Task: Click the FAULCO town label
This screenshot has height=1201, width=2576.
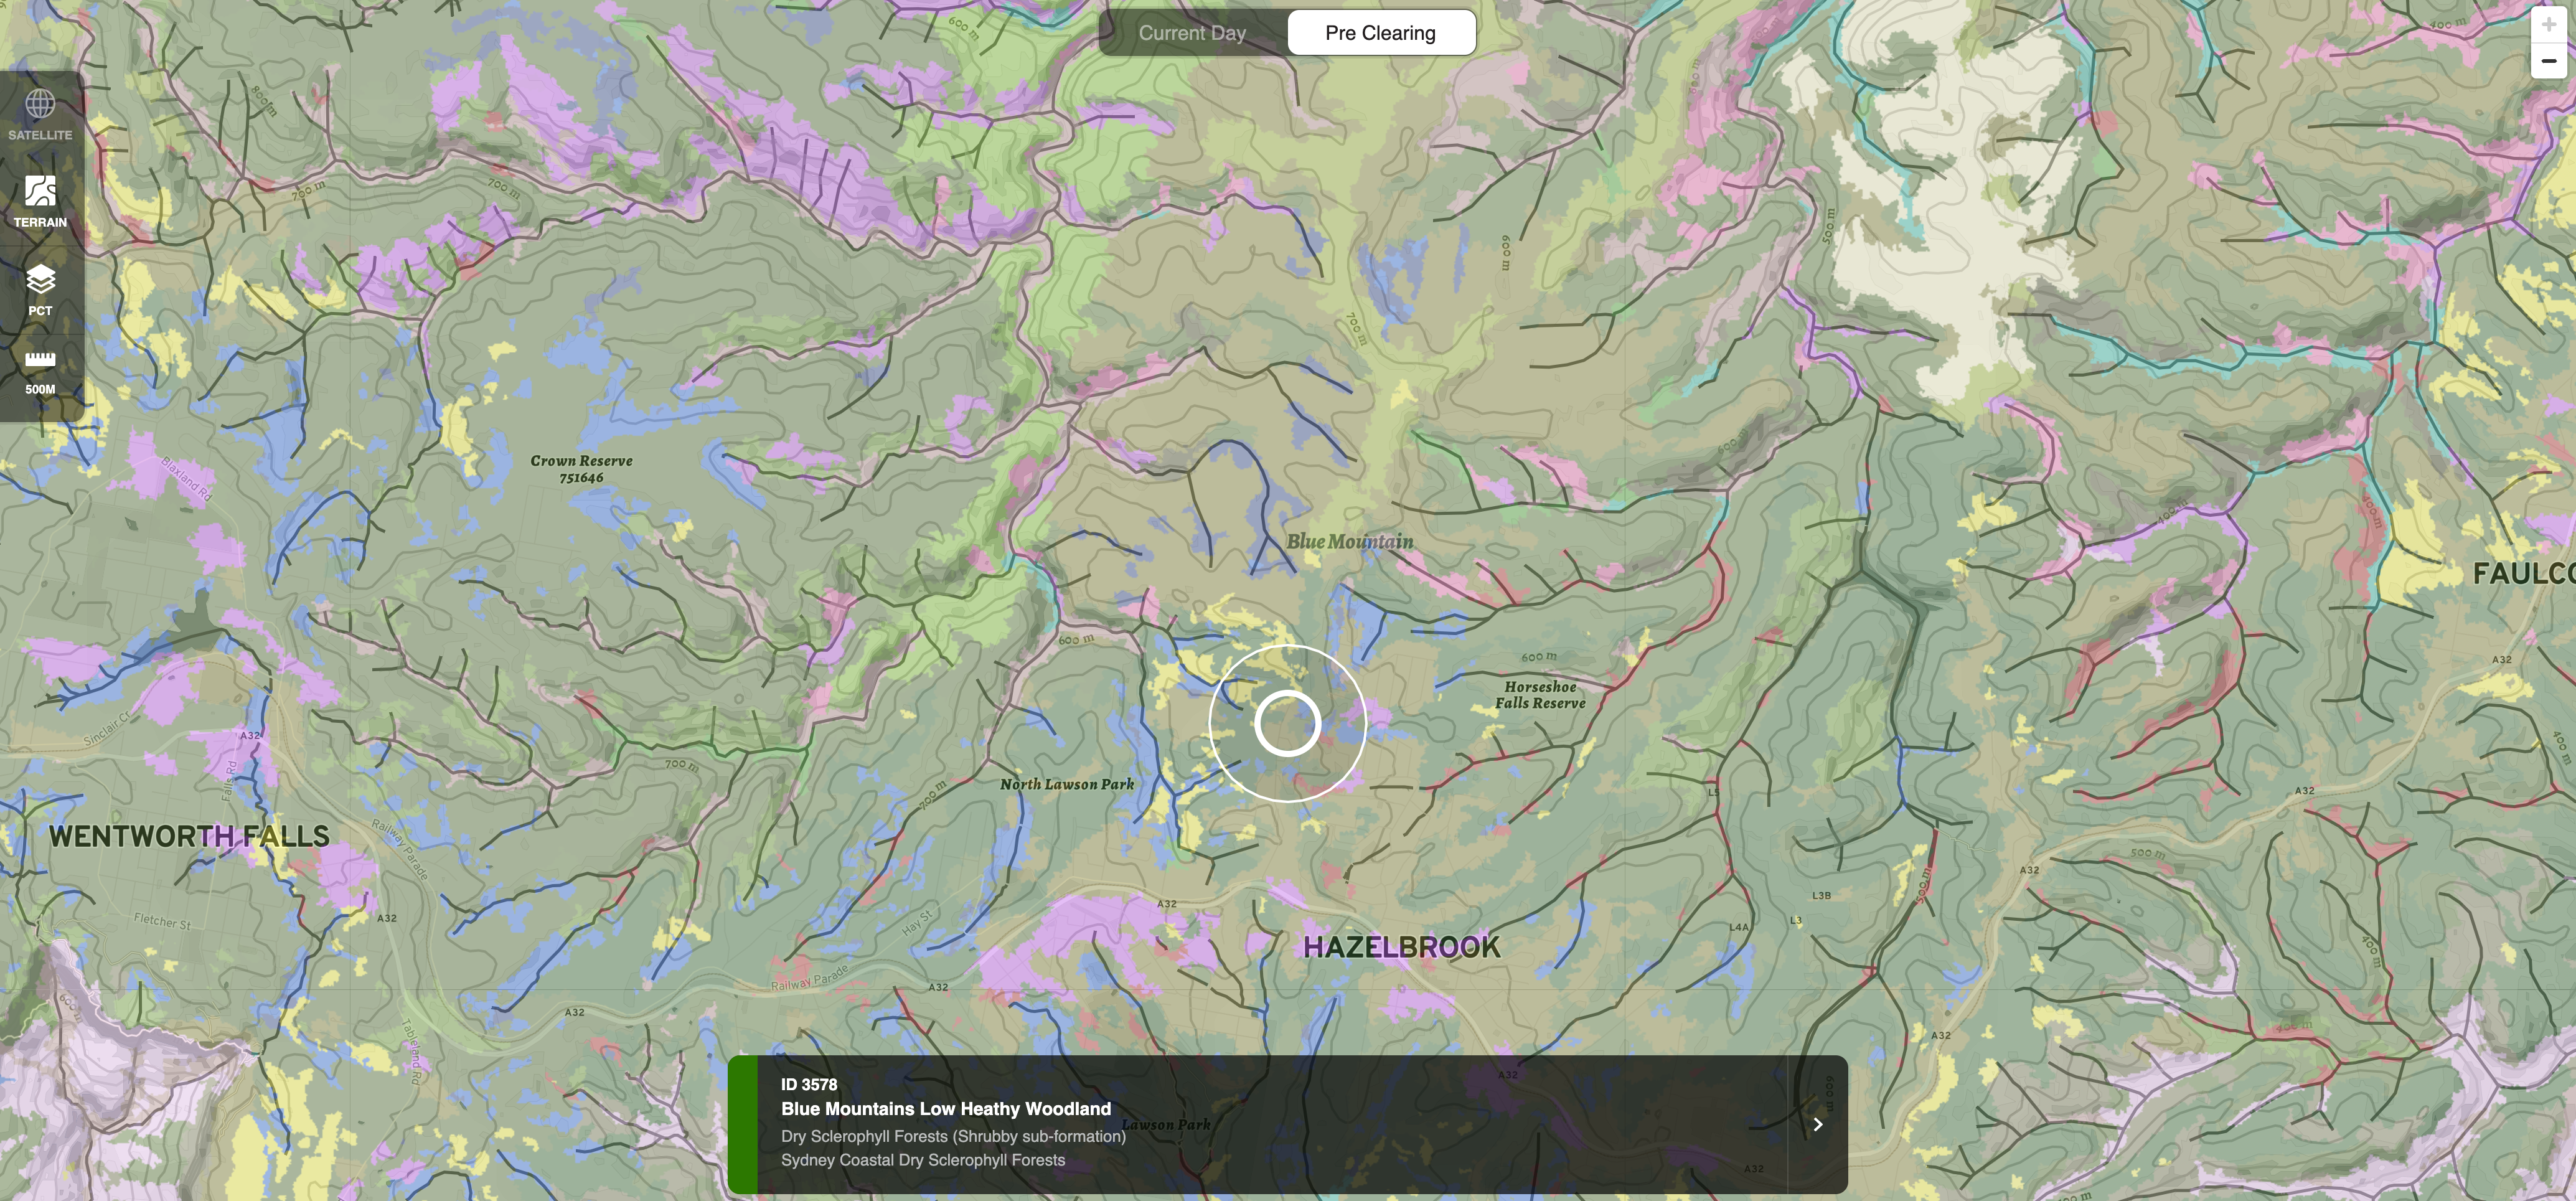Action: click(2523, 573)
